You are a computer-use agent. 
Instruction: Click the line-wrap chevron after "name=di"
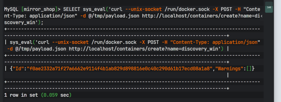[262, 16]
